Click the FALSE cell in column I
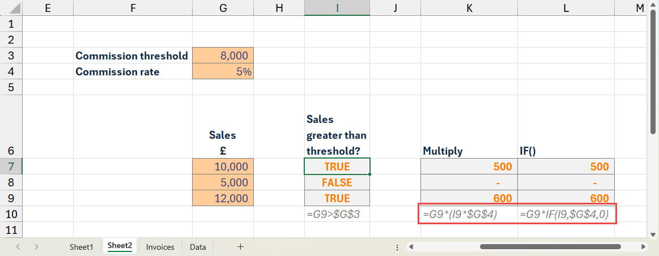This screenshot has height=256, width=659. [x=337, y=182]
